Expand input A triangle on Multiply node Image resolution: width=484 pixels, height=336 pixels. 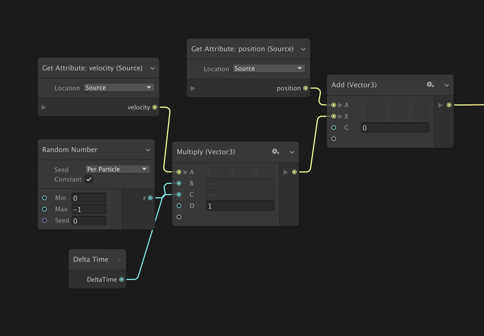185,172
